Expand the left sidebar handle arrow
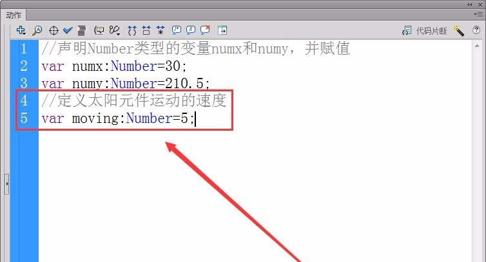 7,183
